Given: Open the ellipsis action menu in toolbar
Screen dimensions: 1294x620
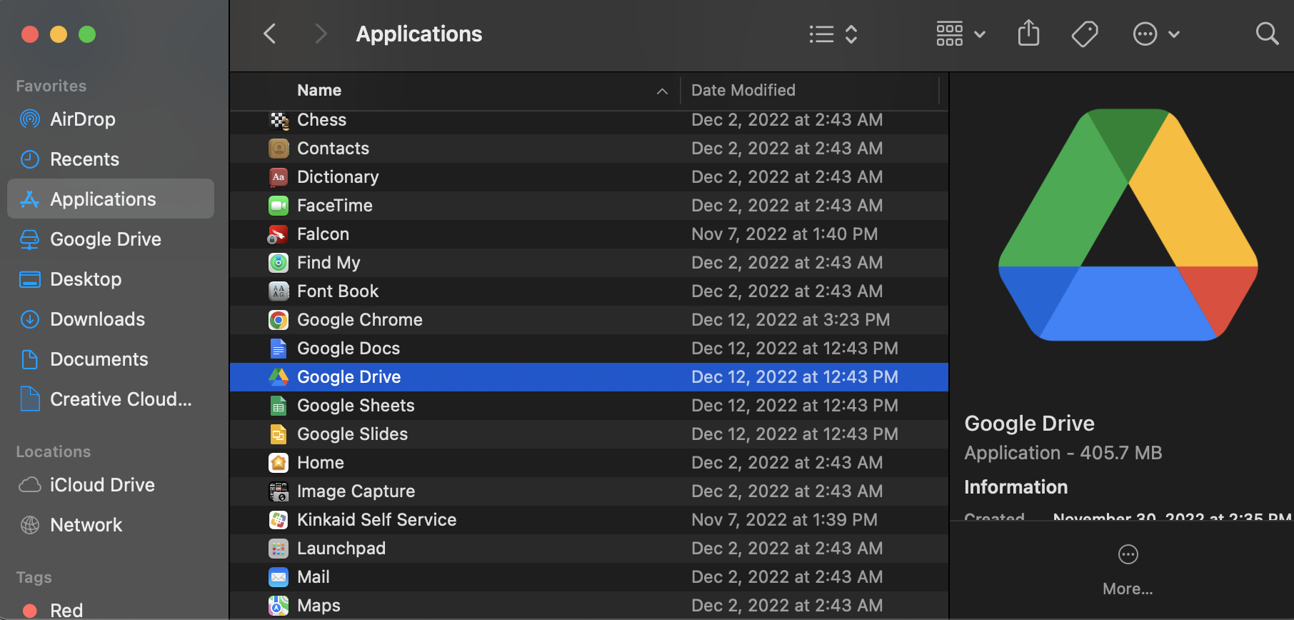Looking at the screenshot, I should (x=1156, y=34).
